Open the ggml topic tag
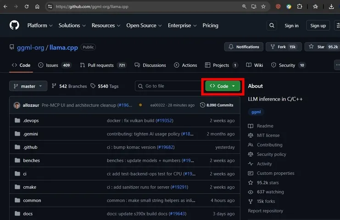 256,112
